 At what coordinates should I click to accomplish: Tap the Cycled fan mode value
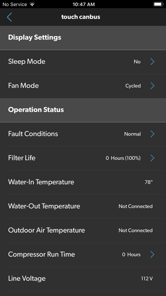[133, 86]
